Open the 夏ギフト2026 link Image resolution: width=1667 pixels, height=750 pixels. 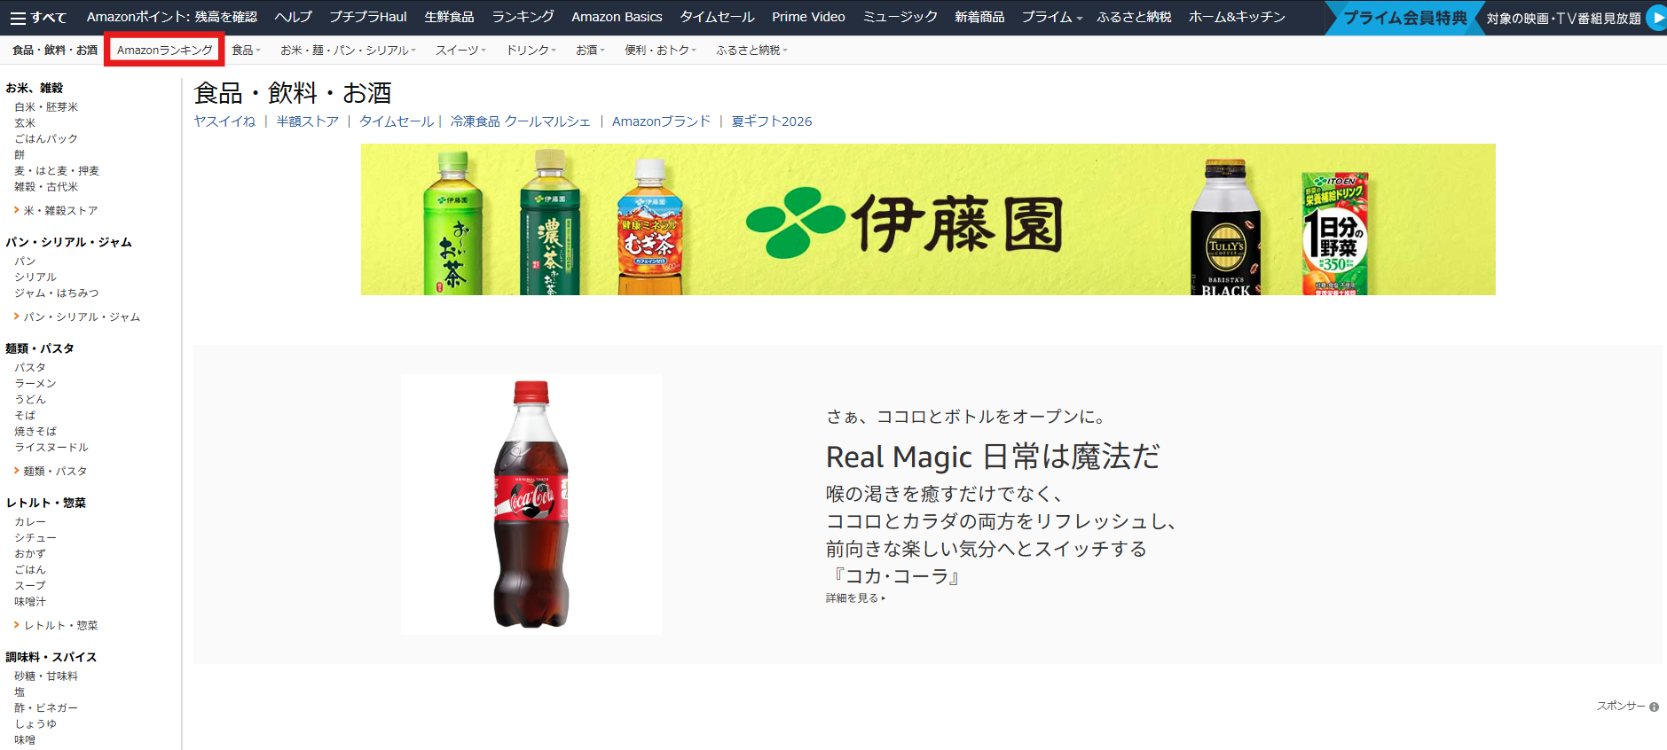(772, 121)
